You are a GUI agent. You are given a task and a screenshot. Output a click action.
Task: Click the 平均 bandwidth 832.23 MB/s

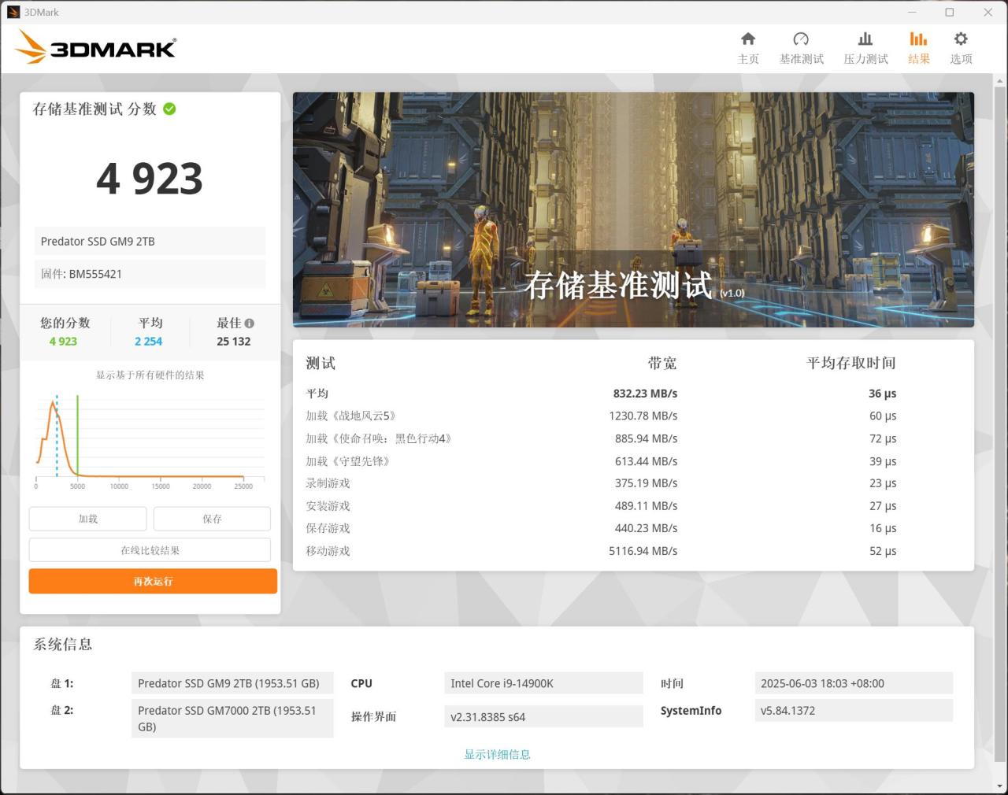point(645,394)
